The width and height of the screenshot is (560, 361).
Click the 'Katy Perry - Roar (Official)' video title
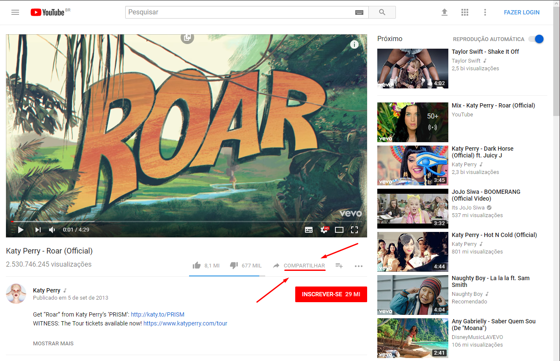coord(49,251)
